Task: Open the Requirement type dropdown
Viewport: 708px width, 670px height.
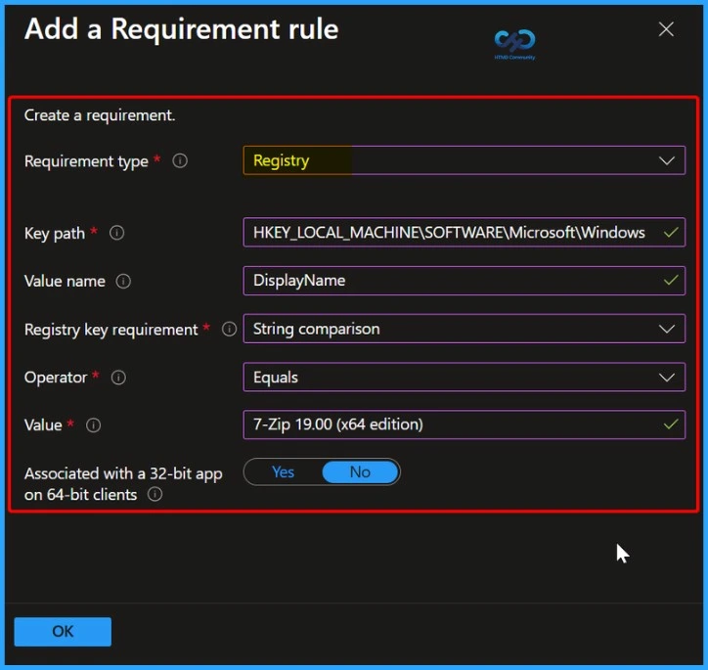Action: coord(465,160)
